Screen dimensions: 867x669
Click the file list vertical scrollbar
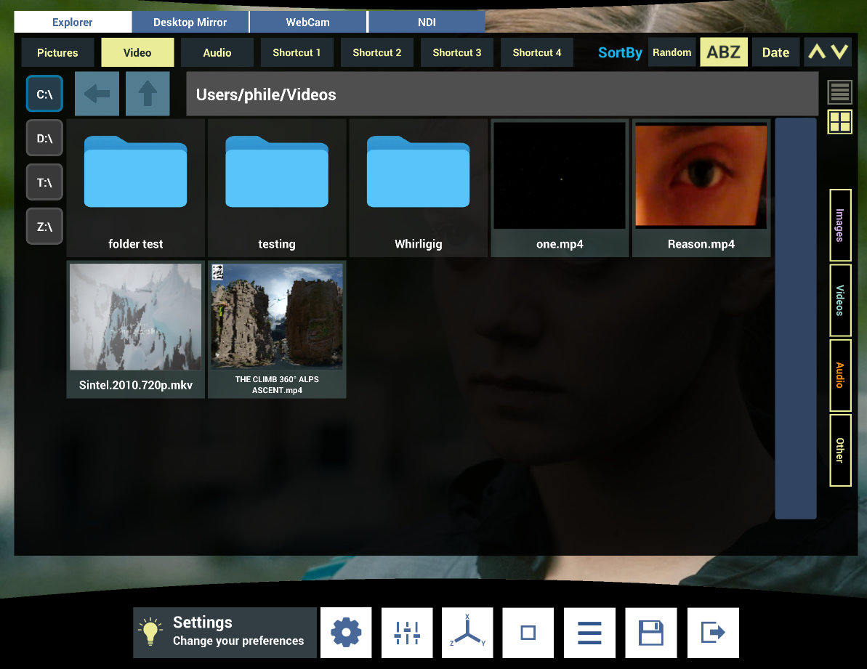(x=796, y=318)
